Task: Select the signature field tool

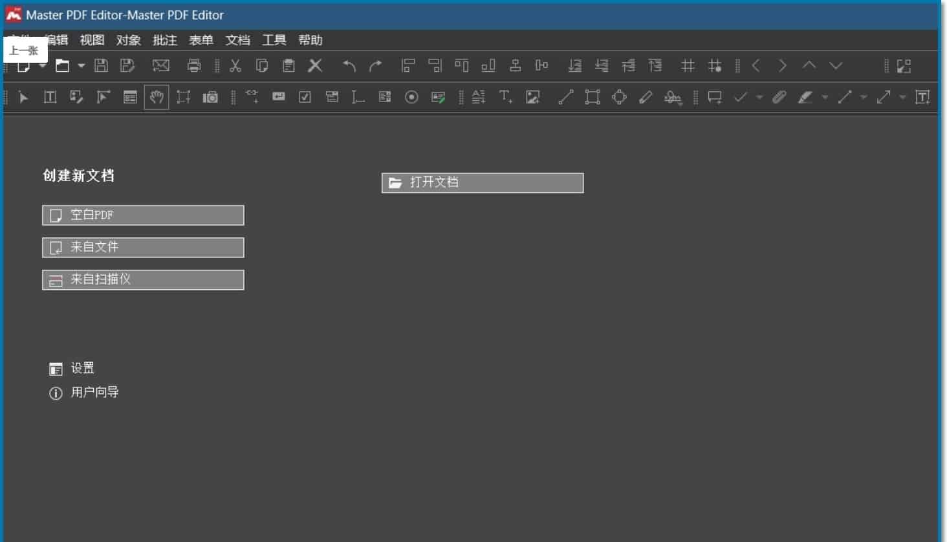Action: click(438, 97)
